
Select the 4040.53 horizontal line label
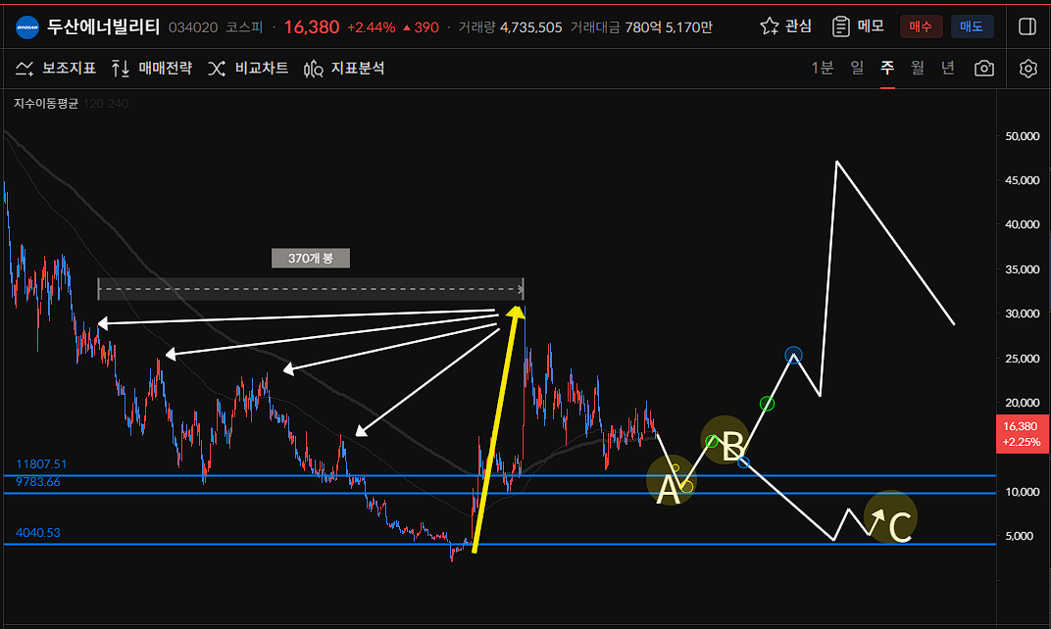pyautogui.click(x=38, y=533)
